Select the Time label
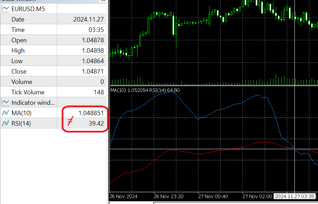 (x=18, y=30)
